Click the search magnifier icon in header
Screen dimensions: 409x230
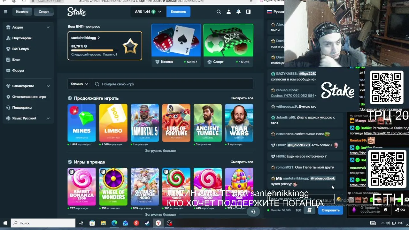click(x=219, y=11)
